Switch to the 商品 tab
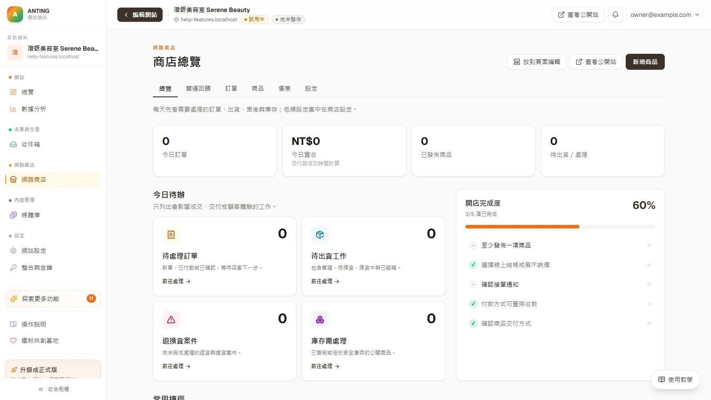This screenshot has height=400, width=711. [x=258, y=88]
